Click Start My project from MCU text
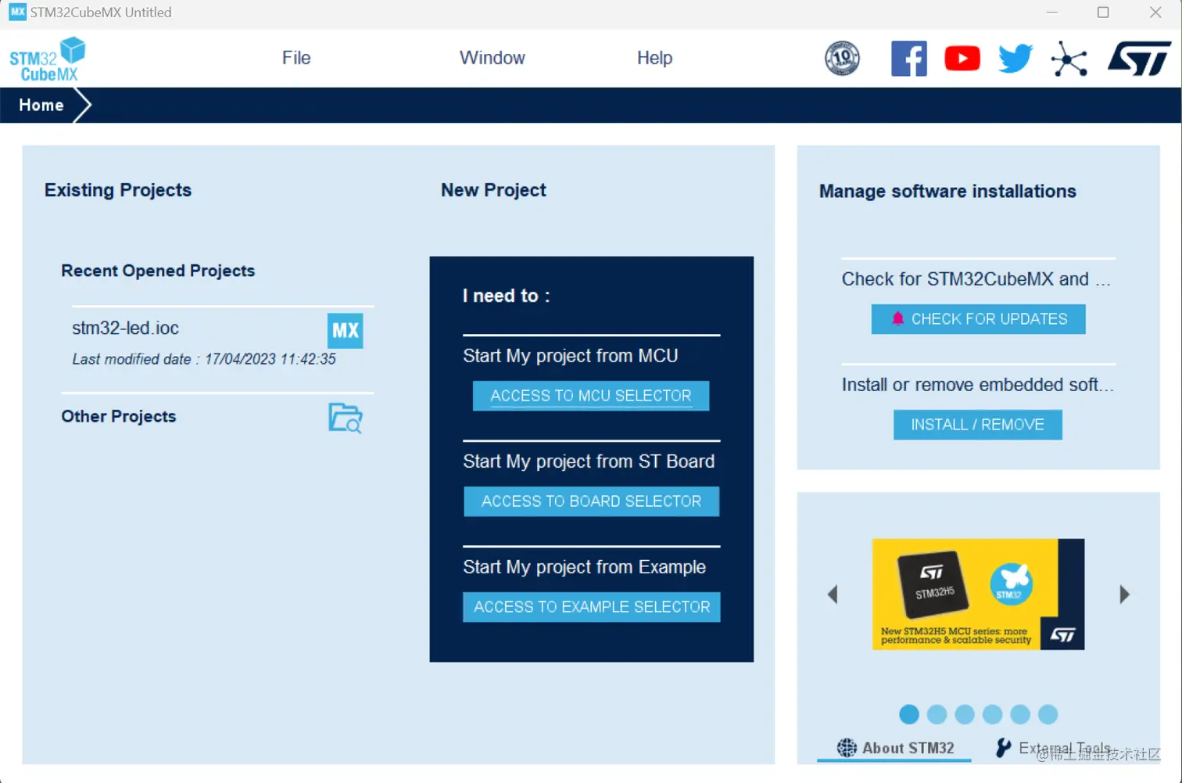The height and width of the screenshot is (783, 1182). click(571, 356)
